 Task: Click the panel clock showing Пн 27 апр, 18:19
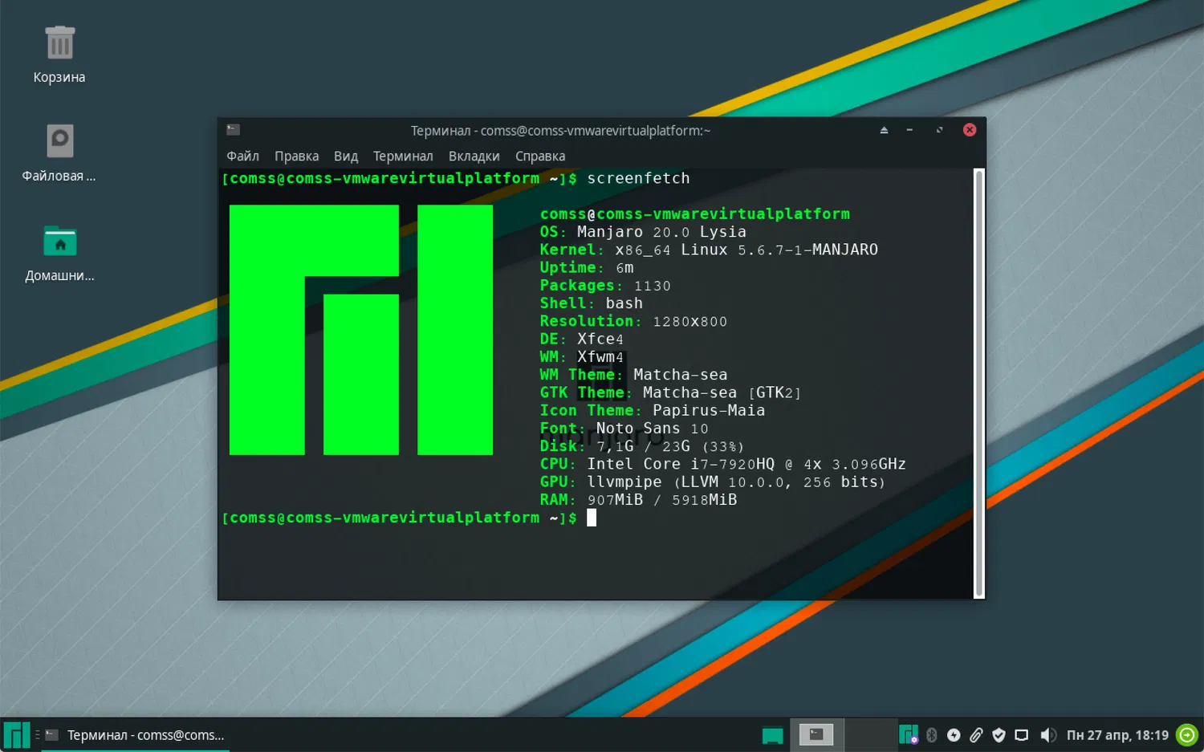pyautogui.click(x=1117, y=735)
